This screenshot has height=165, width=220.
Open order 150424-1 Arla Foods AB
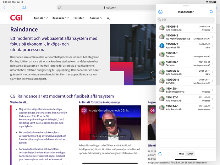point(186,107)
